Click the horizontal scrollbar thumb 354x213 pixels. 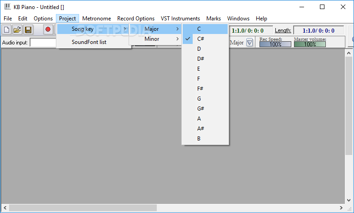83,208
